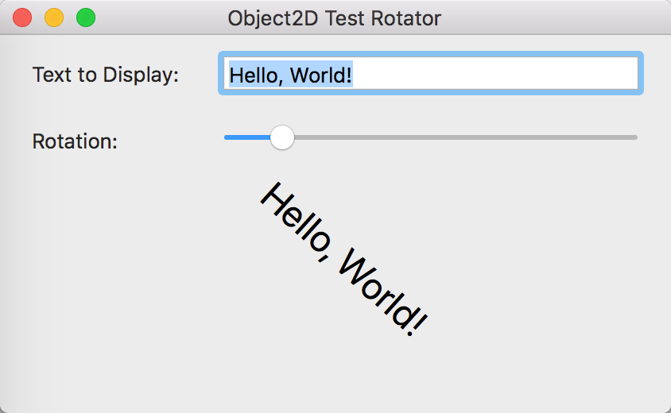This screenshot has width=671, height=413.
Task: Minimize the window with the yellow button
Action: (x=54, y=17)
